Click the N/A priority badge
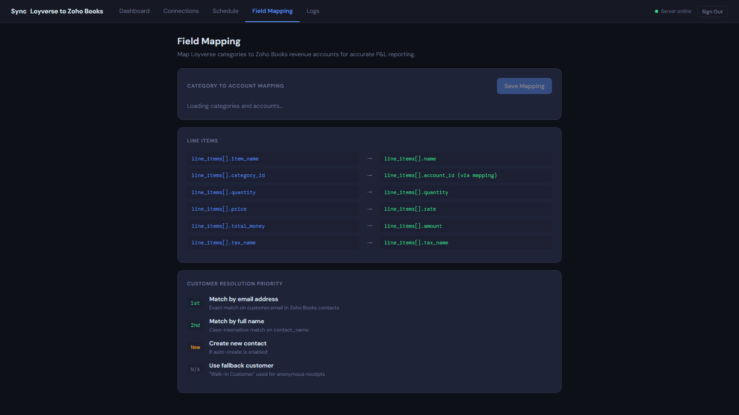This screenshot has height=415, width=739. 195,369
